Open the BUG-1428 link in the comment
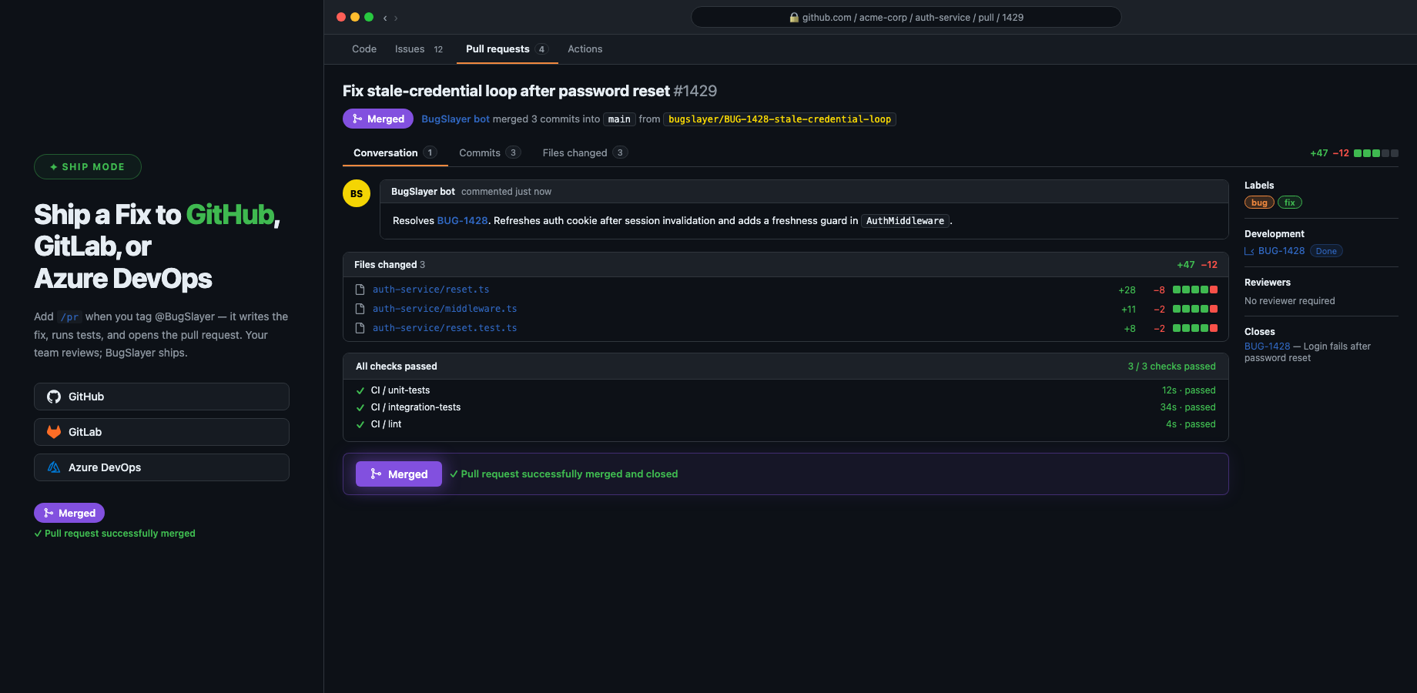The width and height of the screenshot is (1417, 693). click(x=462, y=220)
